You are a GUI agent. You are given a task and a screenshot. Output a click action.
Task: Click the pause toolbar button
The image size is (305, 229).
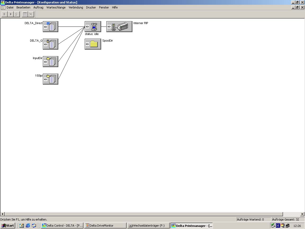[x=5, y=14]
